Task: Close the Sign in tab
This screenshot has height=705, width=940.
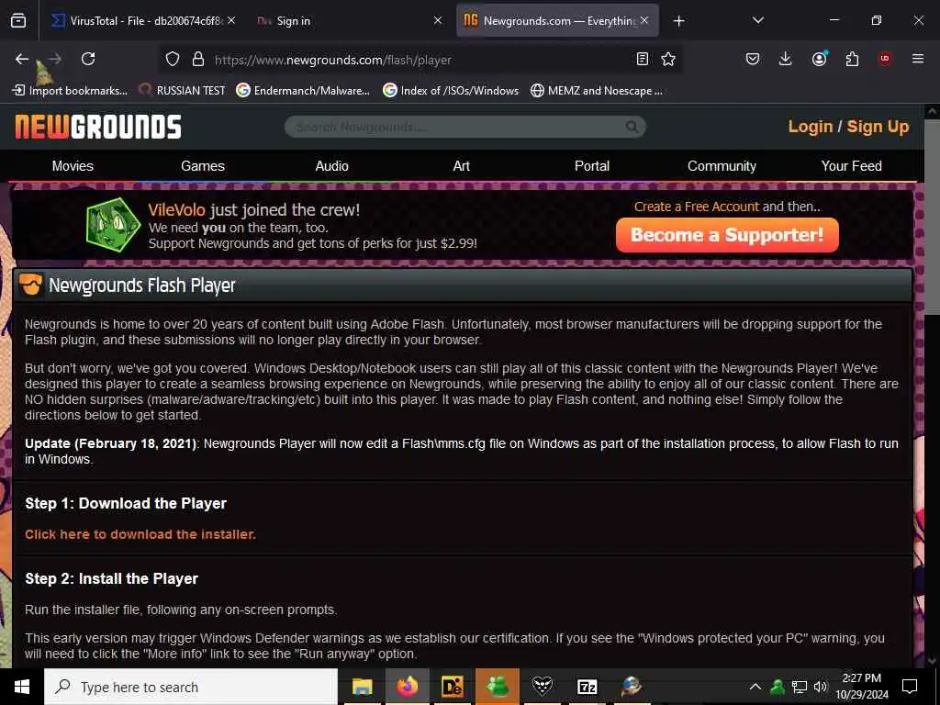Action: pyautogui.click(x=438, y=20)
